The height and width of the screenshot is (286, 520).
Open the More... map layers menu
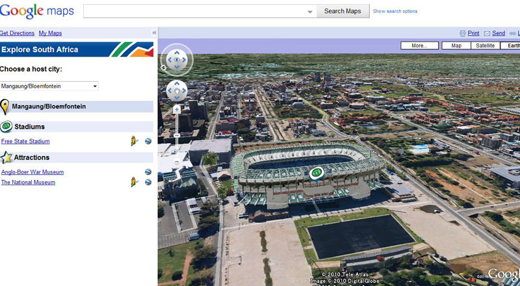(x=419, y=45)
